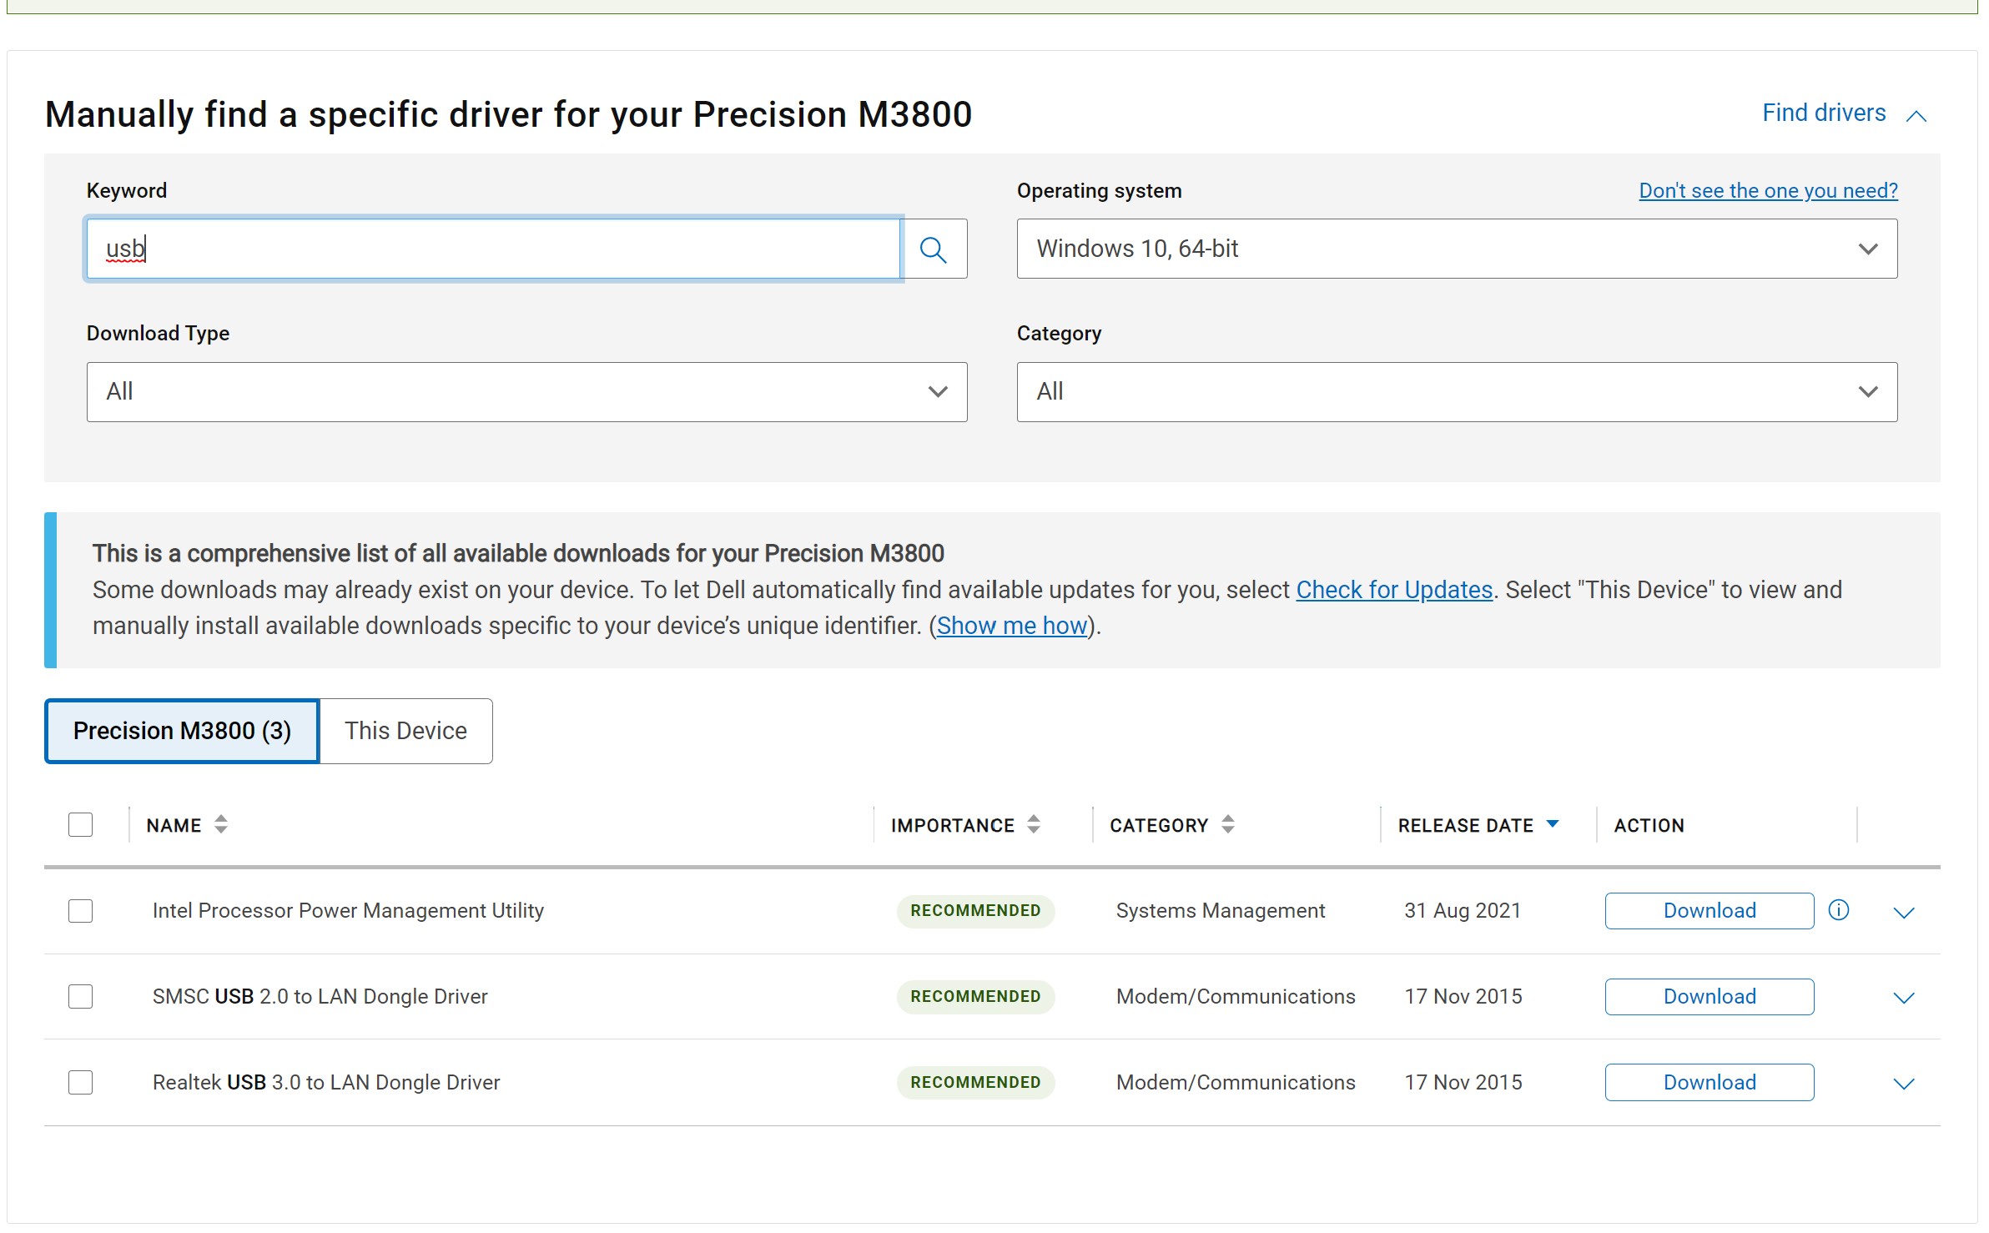Expand details for Intel Processor Power Management Utility
The width and height of the screenshot is (1989, 1233).
point(1903,913)
